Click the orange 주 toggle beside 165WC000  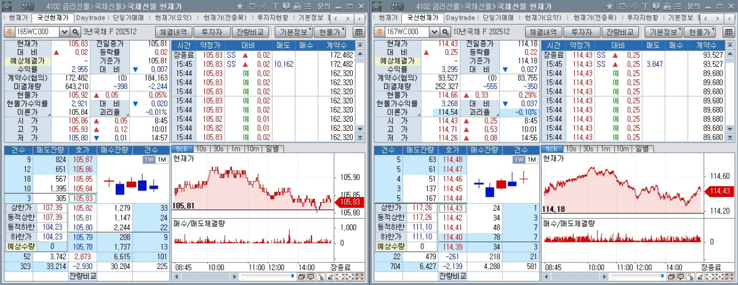click(9, 32)
